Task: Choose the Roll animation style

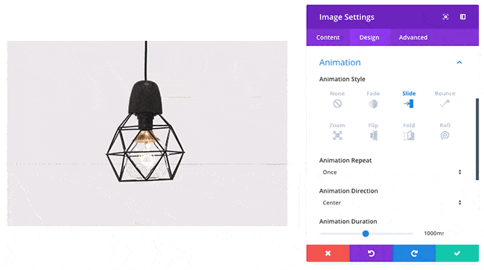Action: (445, 135)
